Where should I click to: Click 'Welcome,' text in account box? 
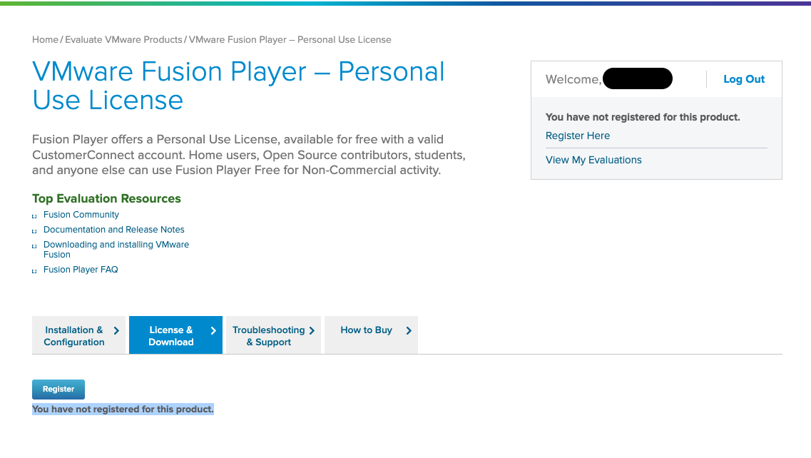[x=573, y=79]
